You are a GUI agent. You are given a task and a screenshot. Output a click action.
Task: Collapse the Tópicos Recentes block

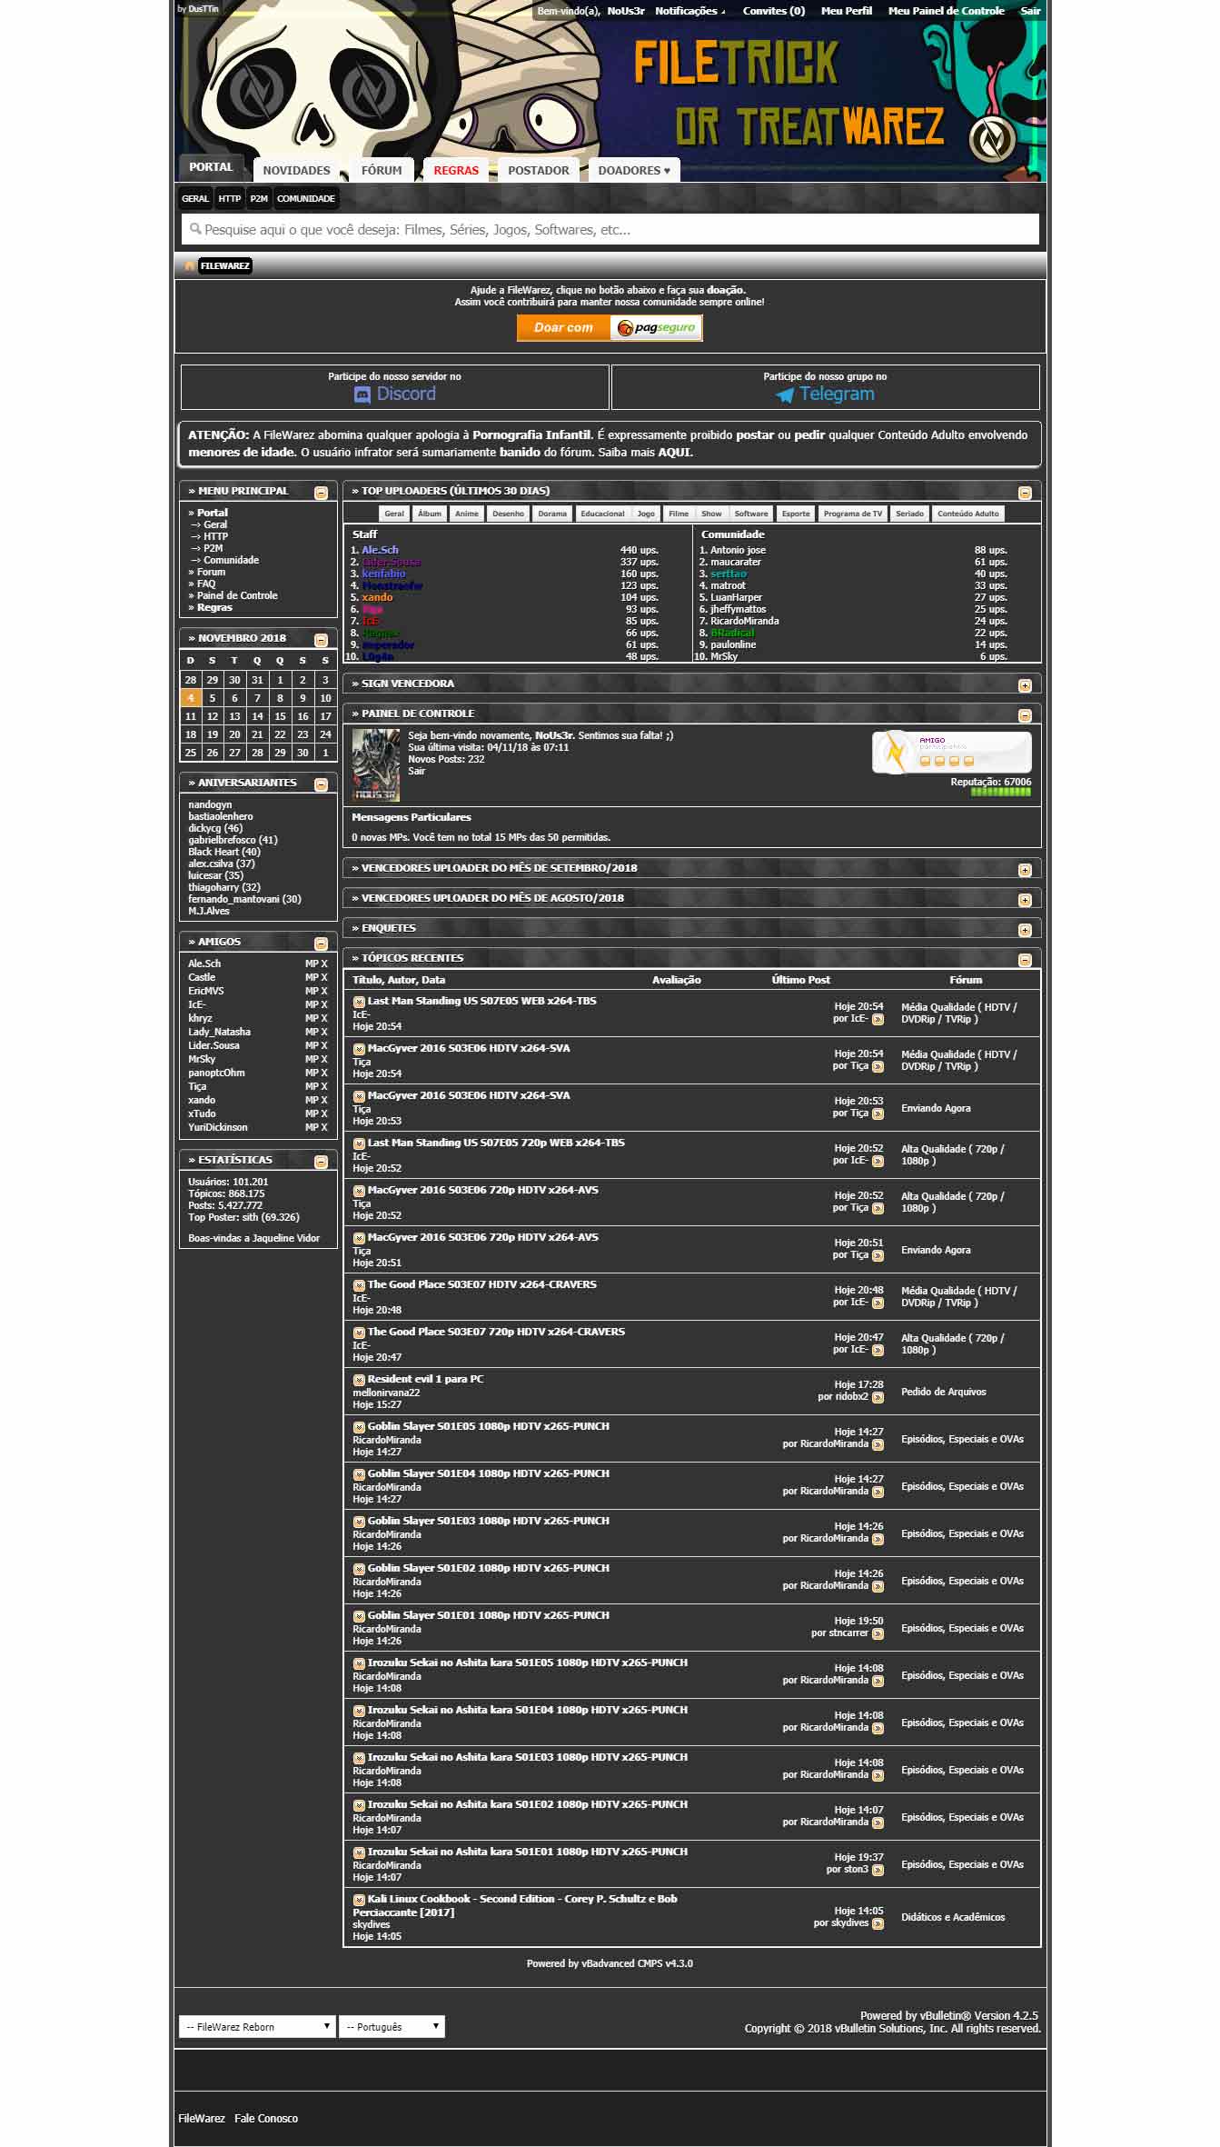click(1025, 960)
